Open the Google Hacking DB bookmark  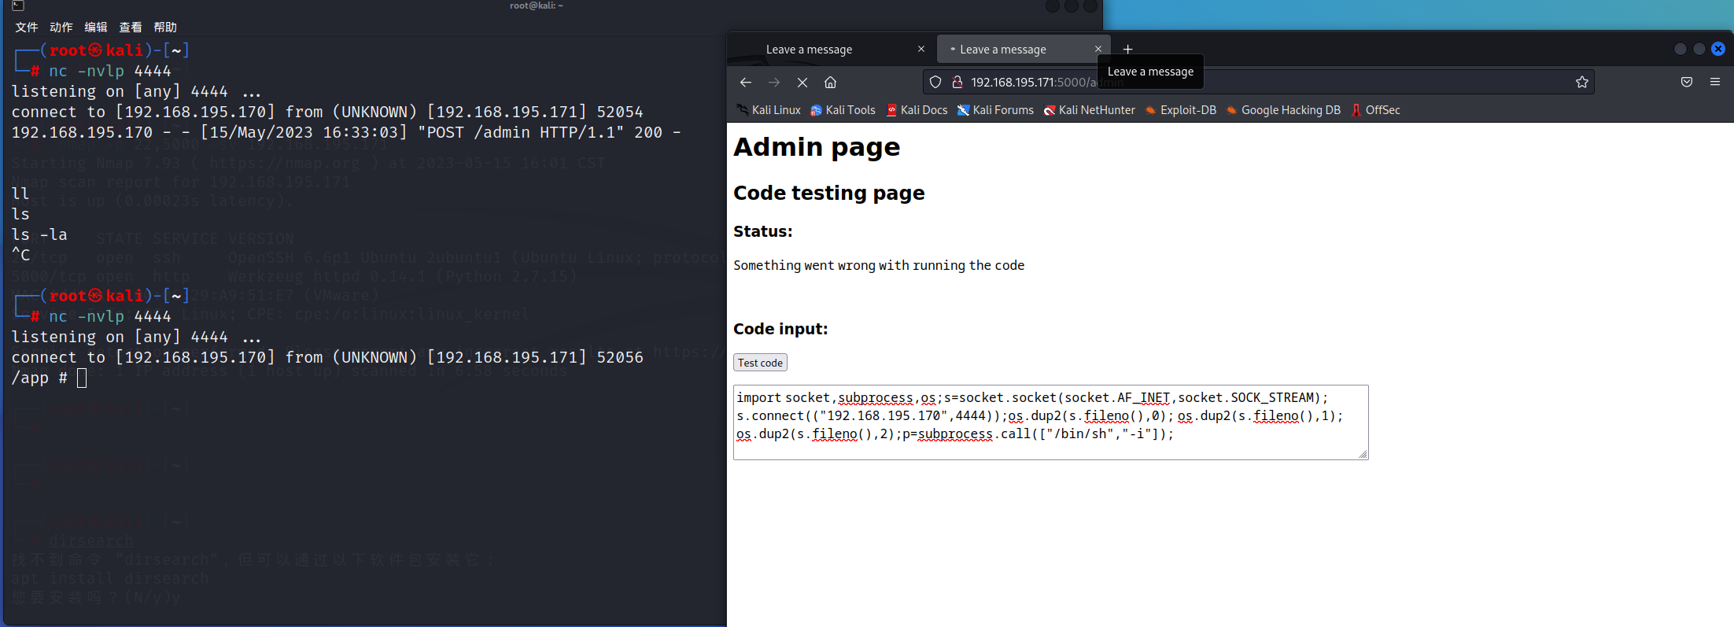pos(1283,110)
